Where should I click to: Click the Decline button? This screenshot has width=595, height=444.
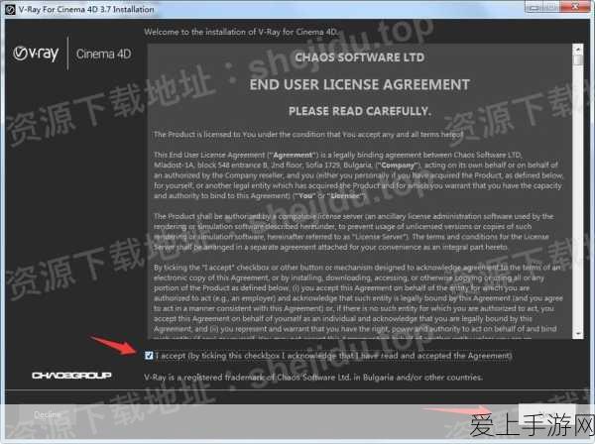pos(47,414)
